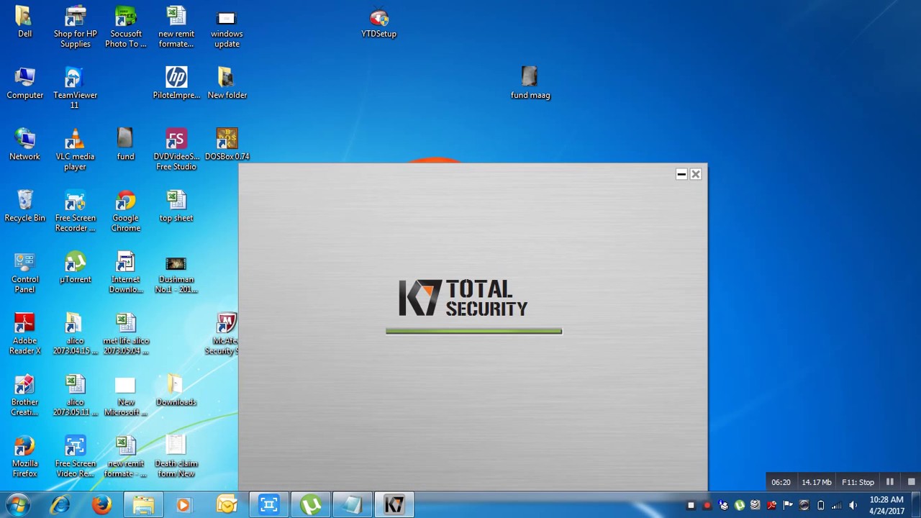Switch to µTorrent taskbar button
Image resolution: width=921 pixels, height=518 pixels.
pyautogui.click(x=311, y=505)
